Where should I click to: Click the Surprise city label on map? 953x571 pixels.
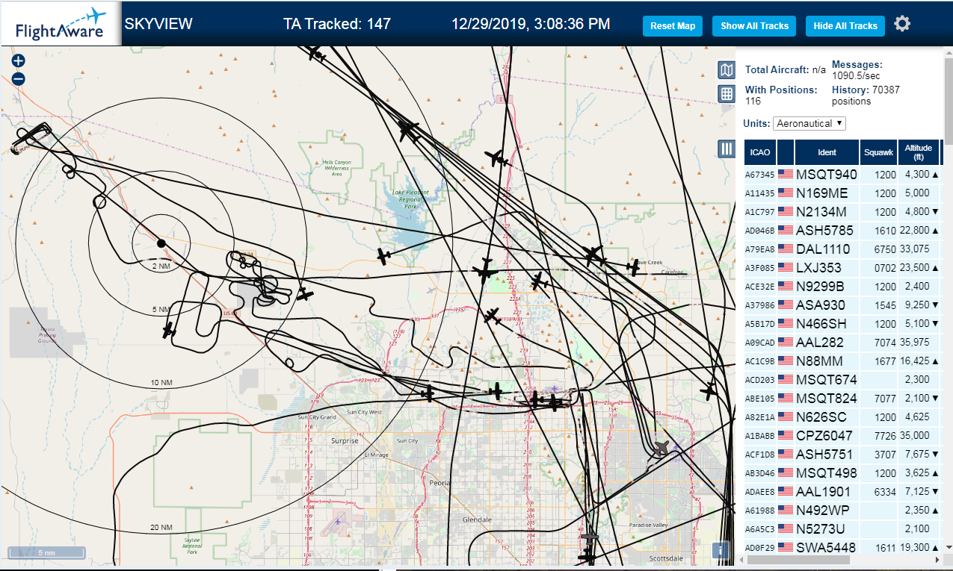tap(345, 441)
